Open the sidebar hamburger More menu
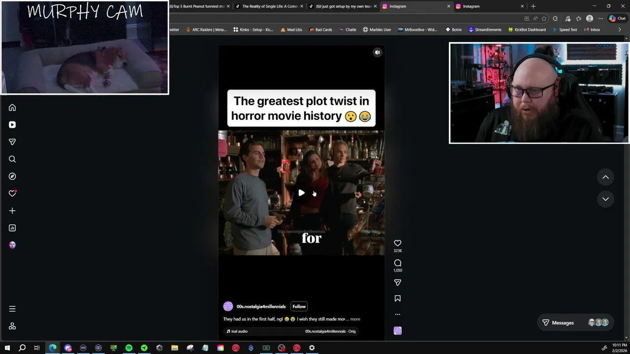Image resolution: width=630 pixels, height=354 pixels. [x=12, y=309]
